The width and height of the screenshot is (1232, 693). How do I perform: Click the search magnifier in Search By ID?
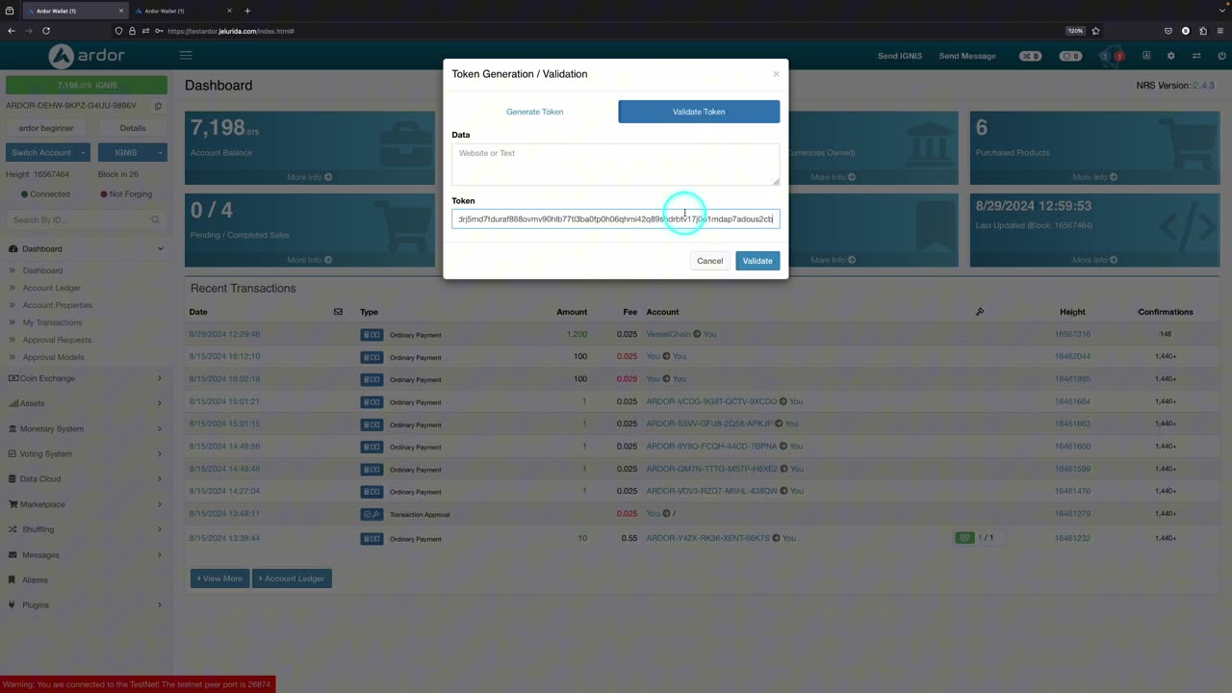tap(155, 219)
